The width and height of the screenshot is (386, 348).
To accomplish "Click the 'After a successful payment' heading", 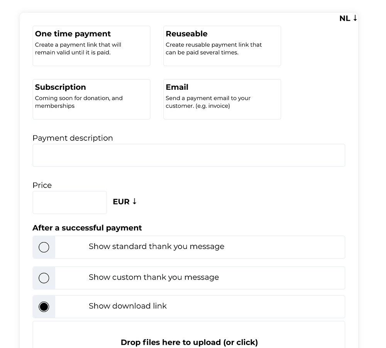I will (87, 228).
